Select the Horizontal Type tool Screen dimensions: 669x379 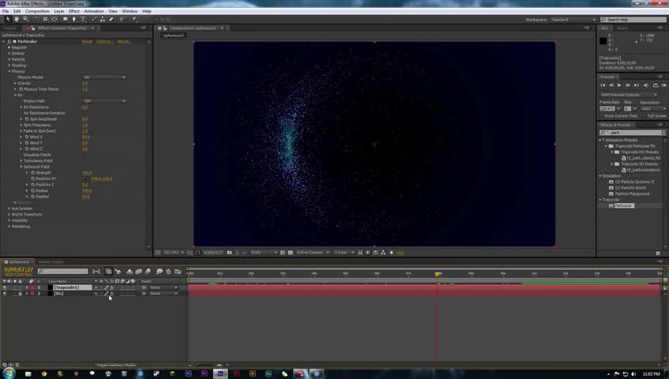83,19
